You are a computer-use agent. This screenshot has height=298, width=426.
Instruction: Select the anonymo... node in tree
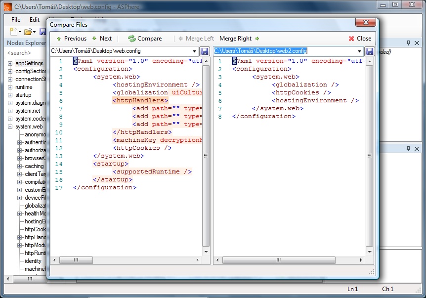pos(35,134)
